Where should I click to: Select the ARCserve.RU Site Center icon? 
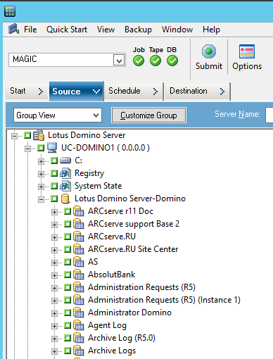pos(79,249)
